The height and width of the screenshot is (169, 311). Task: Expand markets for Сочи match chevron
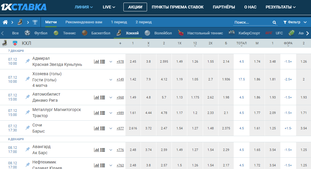click(111, 128)
